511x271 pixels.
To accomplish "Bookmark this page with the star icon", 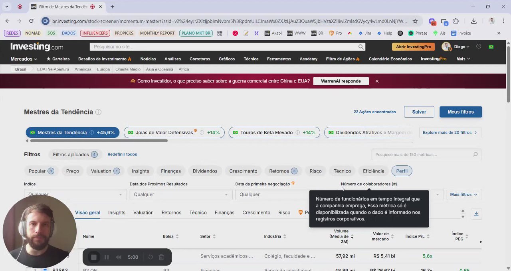I will coord(415,21).
